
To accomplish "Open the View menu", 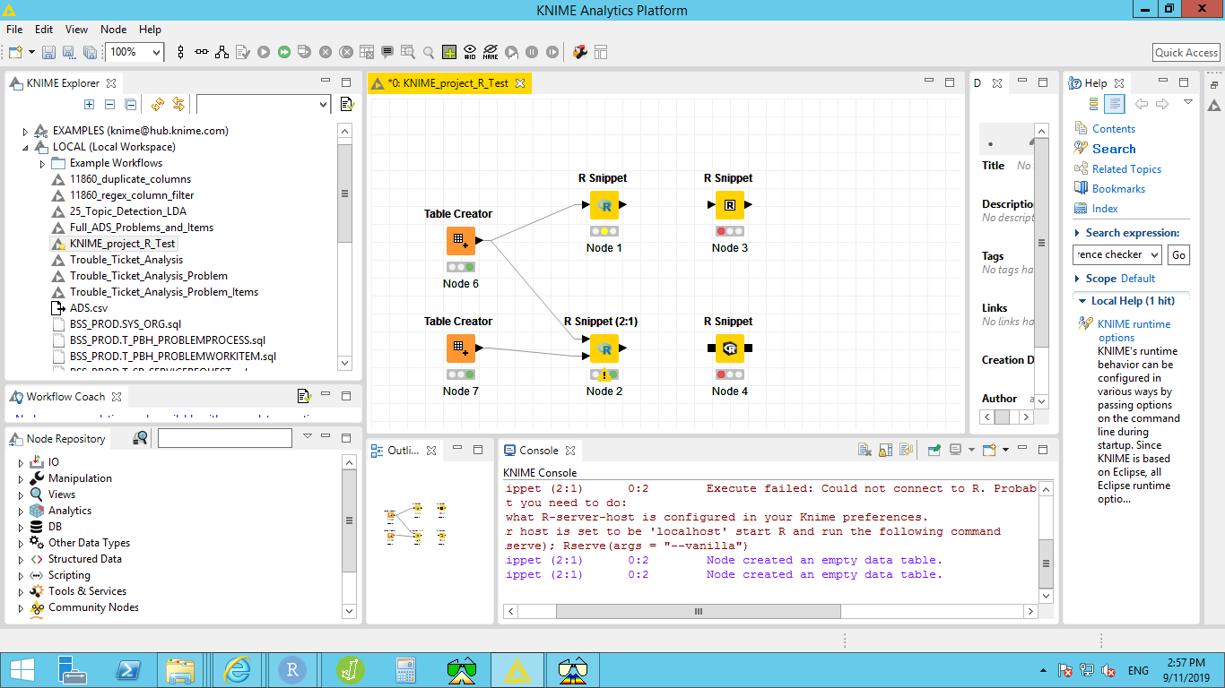I will 77,30.
